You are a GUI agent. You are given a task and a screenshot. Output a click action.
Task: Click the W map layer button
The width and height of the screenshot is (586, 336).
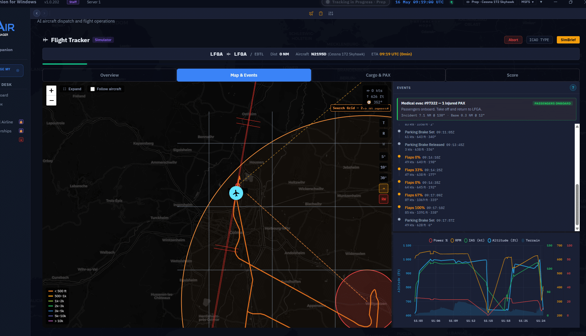pos(384,144)
